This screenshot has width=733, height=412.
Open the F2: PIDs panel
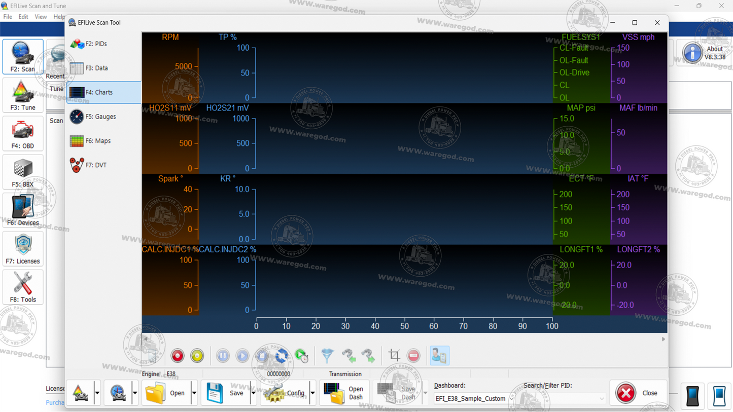103,44
